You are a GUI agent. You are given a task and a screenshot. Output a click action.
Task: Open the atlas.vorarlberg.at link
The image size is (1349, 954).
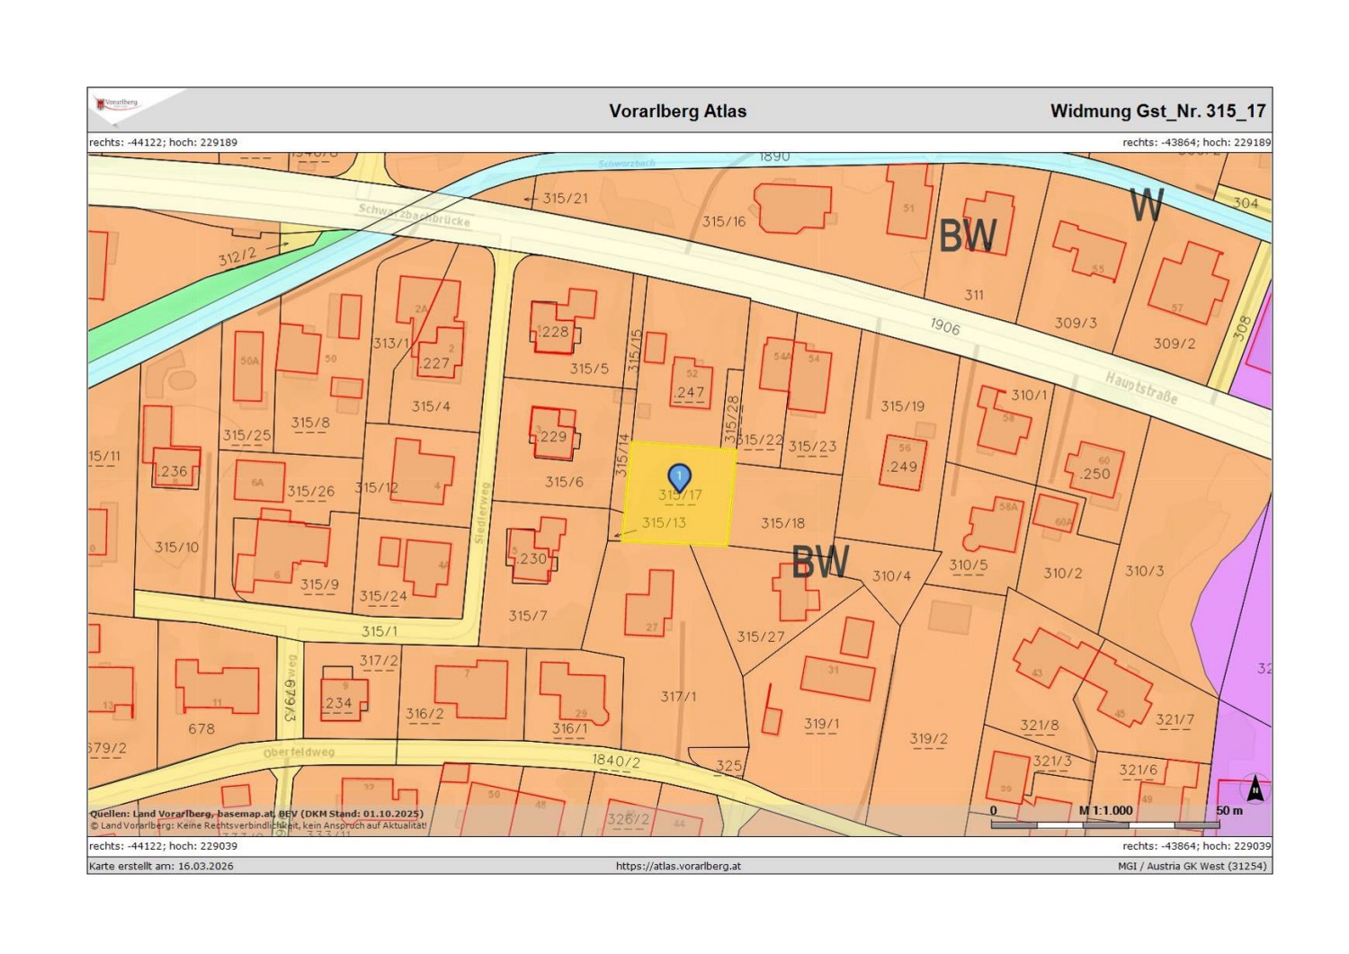coord(678,866)
